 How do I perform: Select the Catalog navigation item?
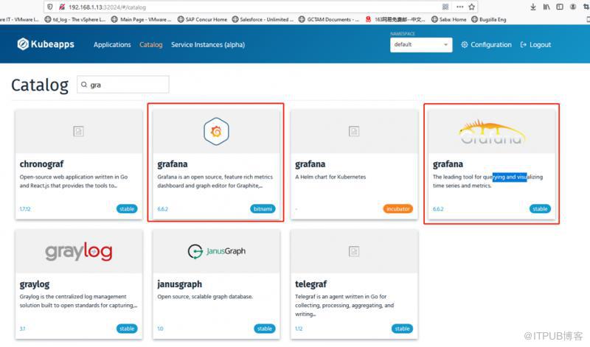(151, 45)
